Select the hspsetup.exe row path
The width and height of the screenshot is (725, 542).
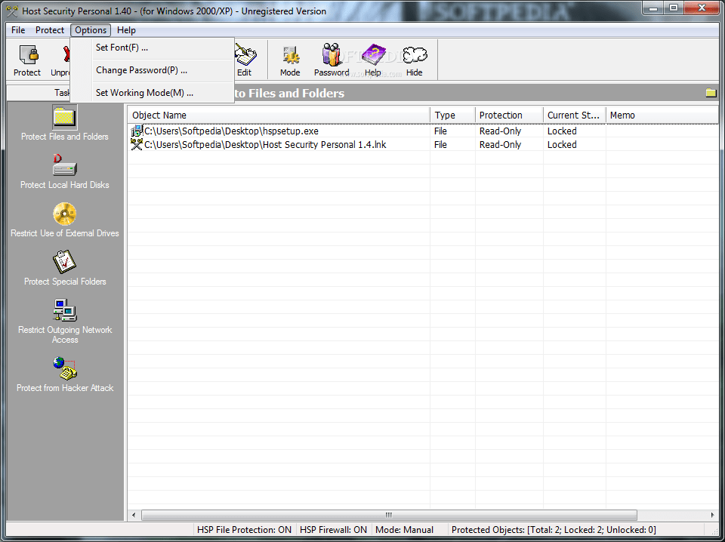click(231, 131)
